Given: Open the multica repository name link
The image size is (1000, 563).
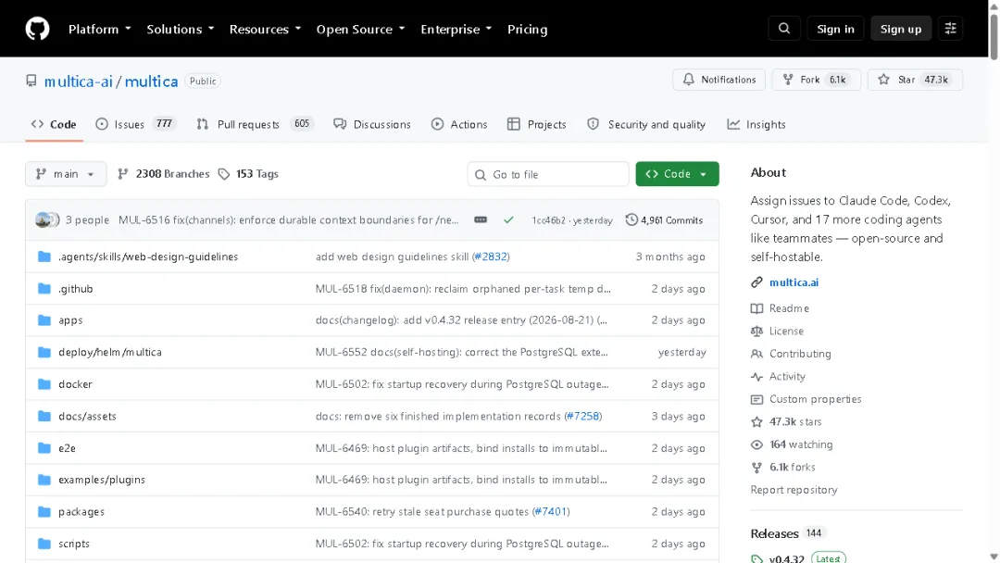Looking at the screenshot, I should coord(151,81).
